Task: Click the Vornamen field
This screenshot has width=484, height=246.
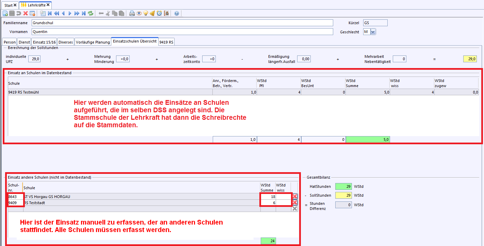Action: point(182,32)
